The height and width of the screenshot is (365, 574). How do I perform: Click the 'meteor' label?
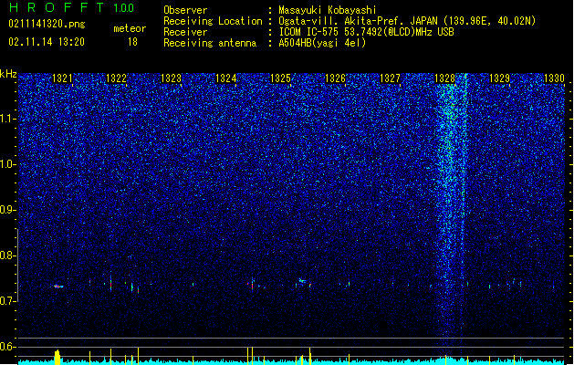click(130, 28)
